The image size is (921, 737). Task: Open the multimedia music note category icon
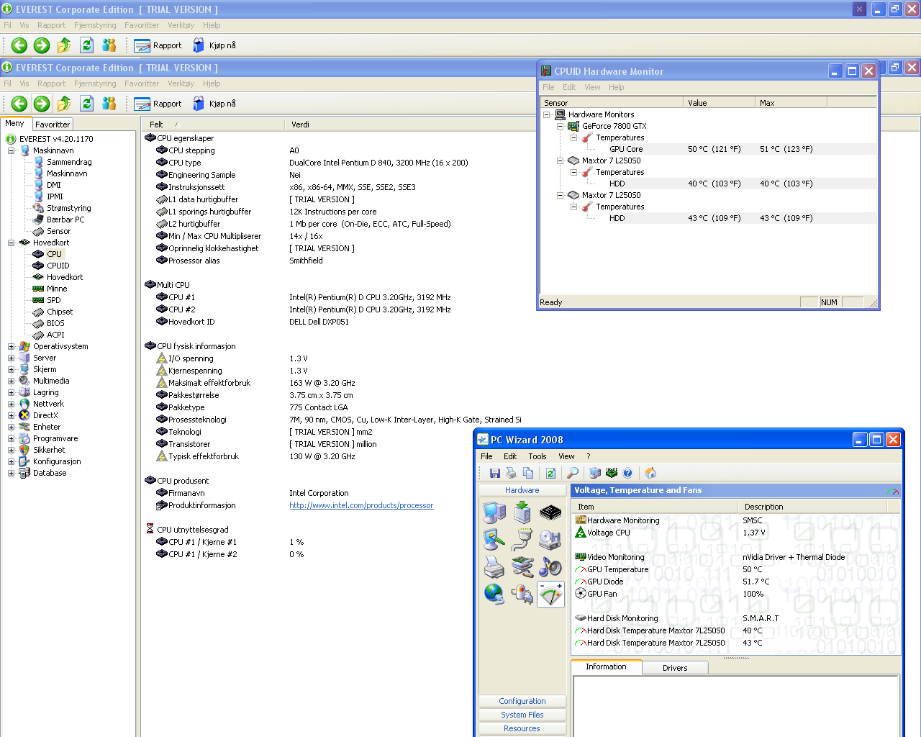[x=550, y=567]
